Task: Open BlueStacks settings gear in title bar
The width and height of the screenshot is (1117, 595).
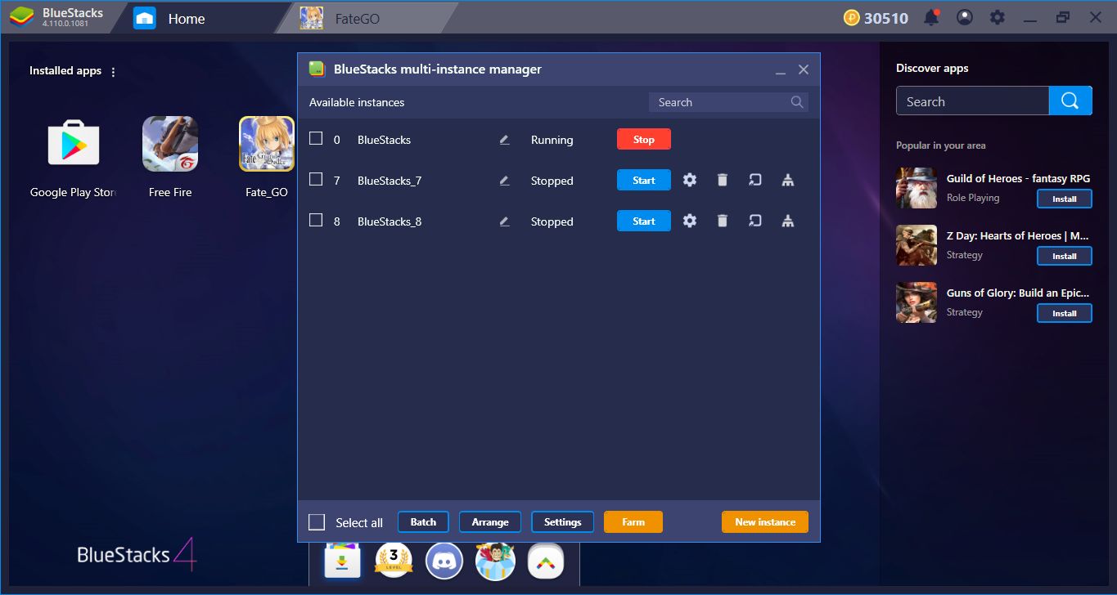Action: coord(997,17)
